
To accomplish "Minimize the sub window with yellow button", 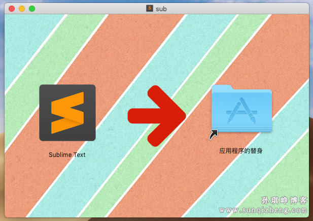I will click(x=22, y=9).
